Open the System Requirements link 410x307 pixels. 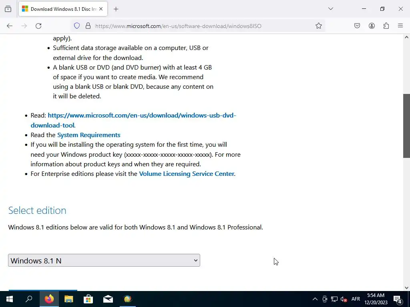(88, 135)
